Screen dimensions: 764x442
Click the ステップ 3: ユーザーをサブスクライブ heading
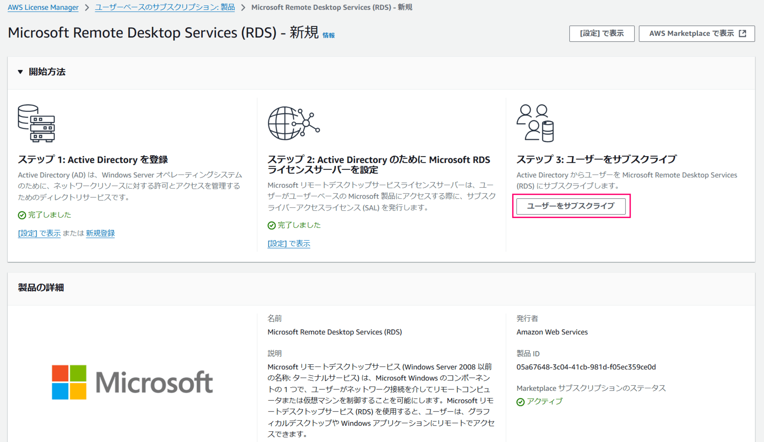coord(596,160)
